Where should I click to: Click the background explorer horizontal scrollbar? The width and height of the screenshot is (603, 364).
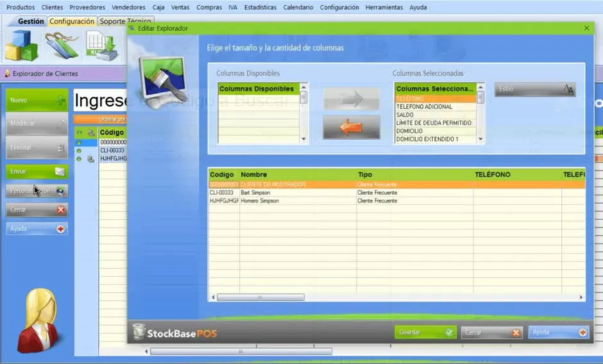pyautogui.click(x=241, y=351)
